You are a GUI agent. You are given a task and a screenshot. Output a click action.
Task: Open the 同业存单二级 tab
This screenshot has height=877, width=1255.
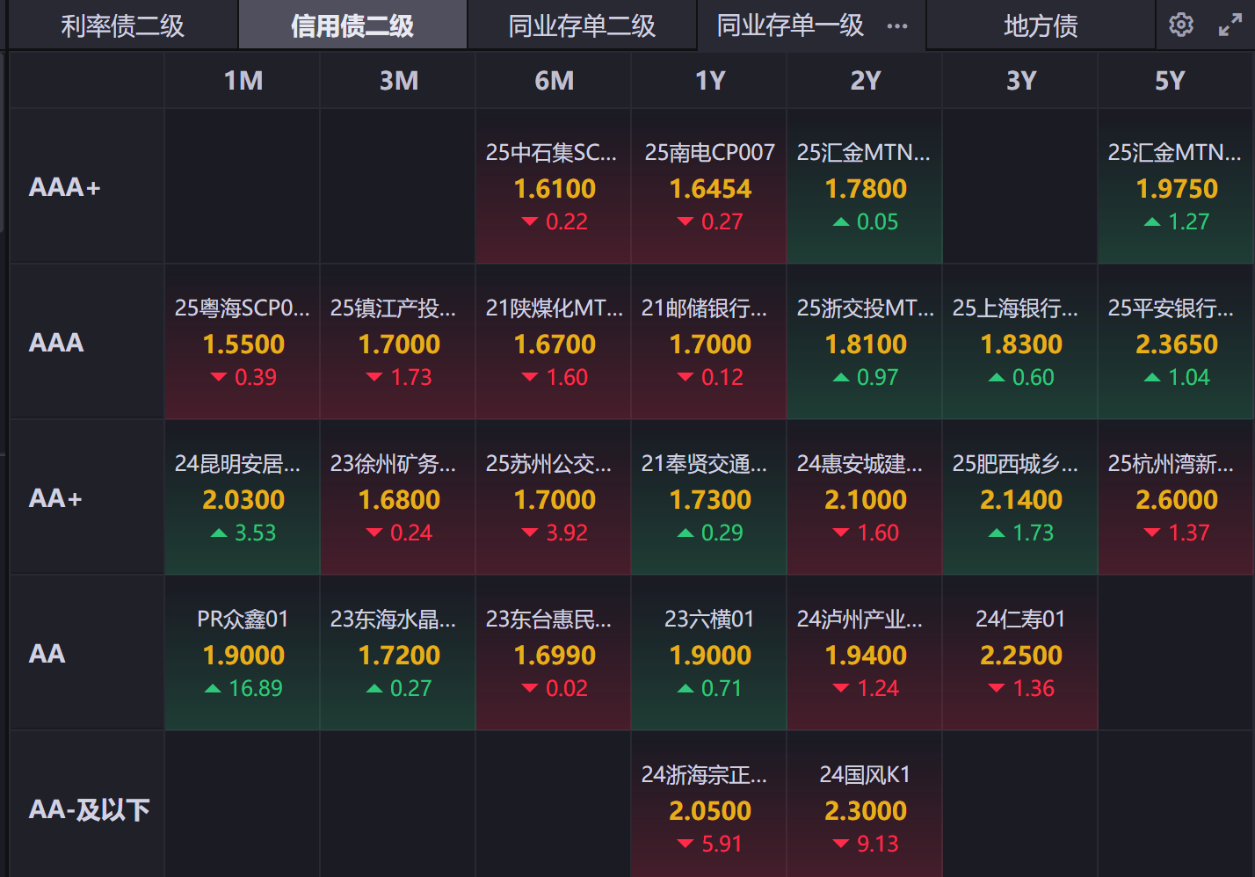(582, 26)
